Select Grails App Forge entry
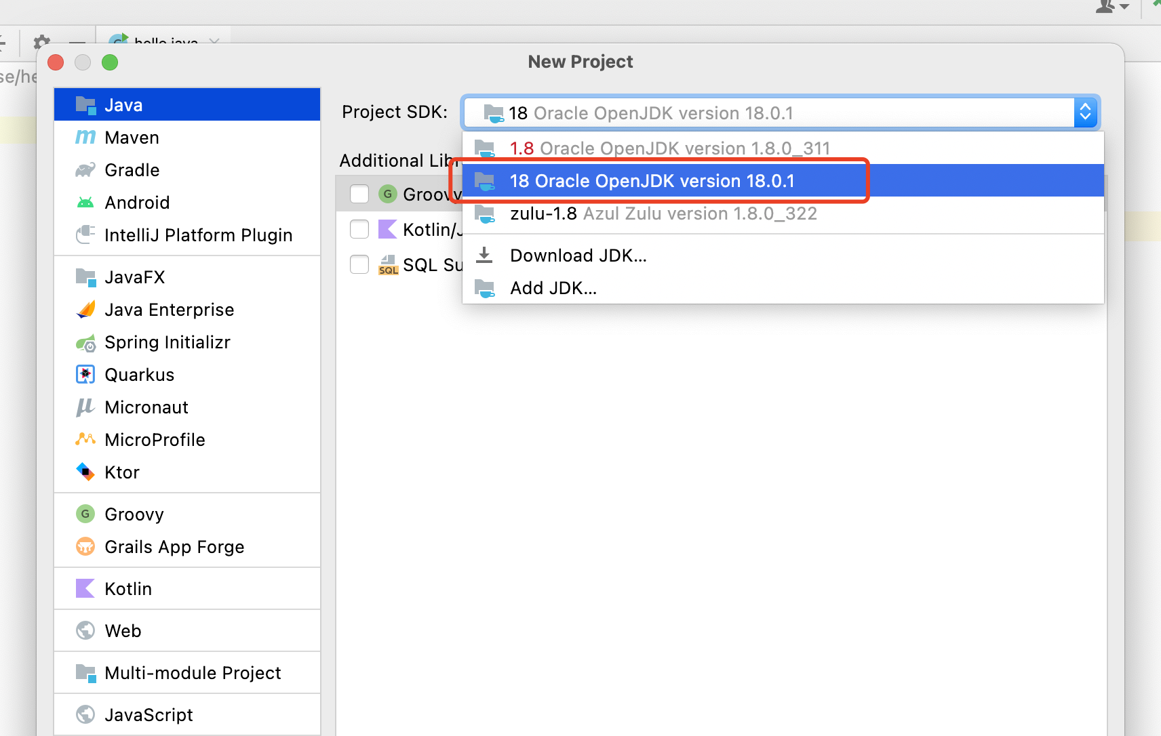This screenshot has height=736, width=1161. tap(187, 547)
